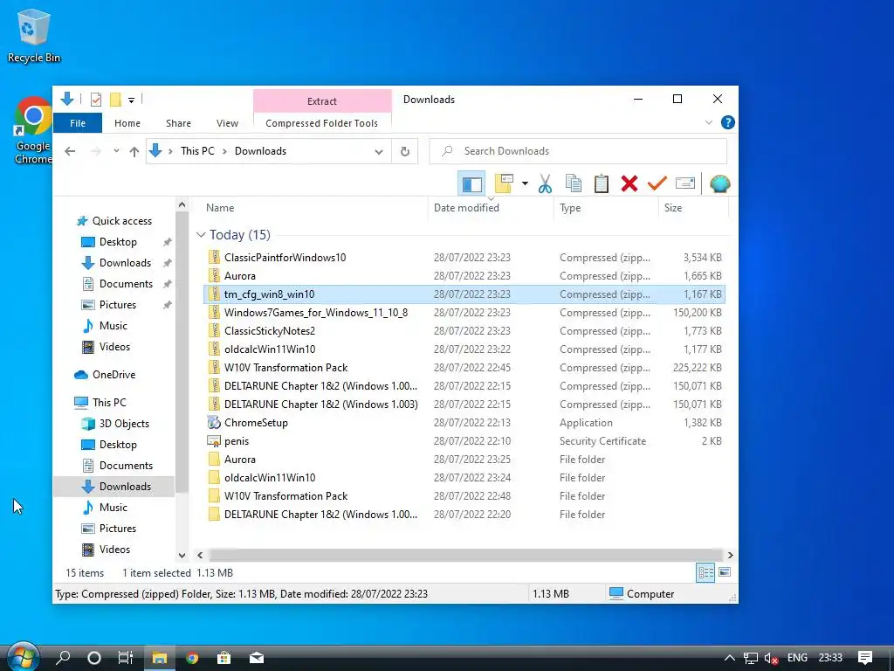Open the Compressed Folder Tools tab
The height and width of the screenshot is (671, 894).
321,123
